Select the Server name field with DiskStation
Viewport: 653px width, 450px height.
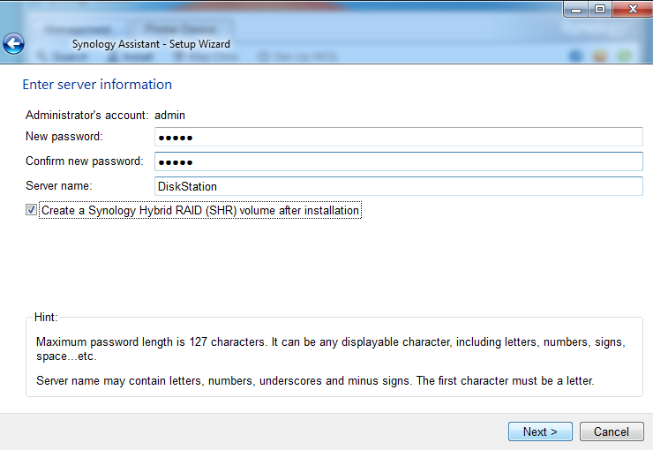click(x=399, y=186)
